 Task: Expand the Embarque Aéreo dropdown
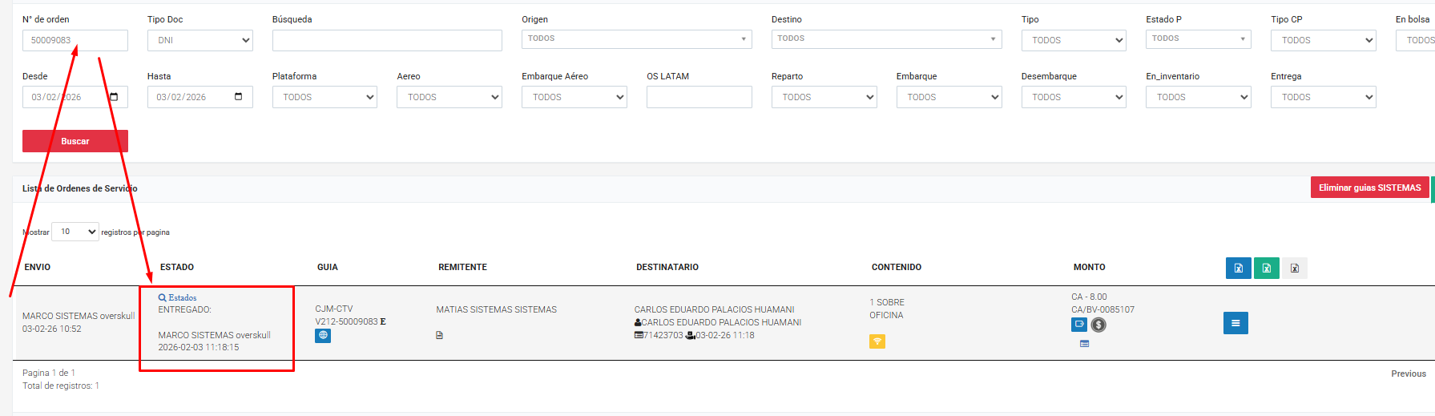574,97
